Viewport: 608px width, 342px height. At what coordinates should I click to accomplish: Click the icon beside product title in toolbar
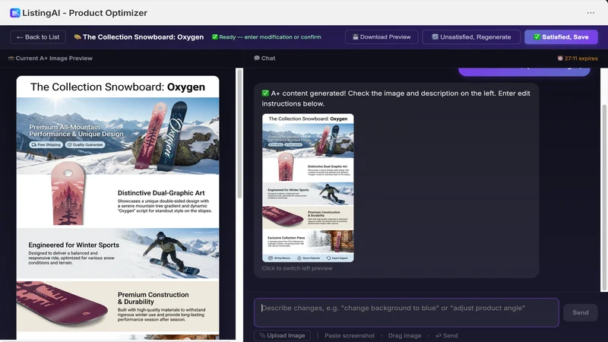click(x=78, y=37)
